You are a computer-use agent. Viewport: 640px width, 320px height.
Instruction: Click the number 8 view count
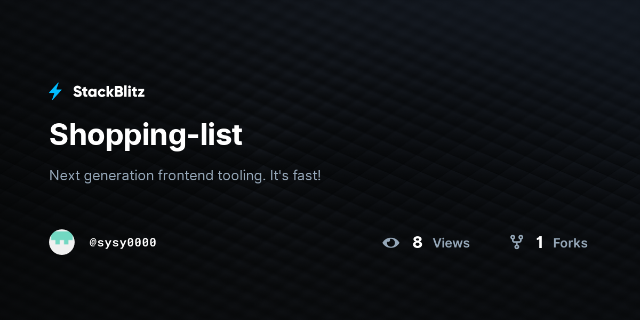[418, 243]
